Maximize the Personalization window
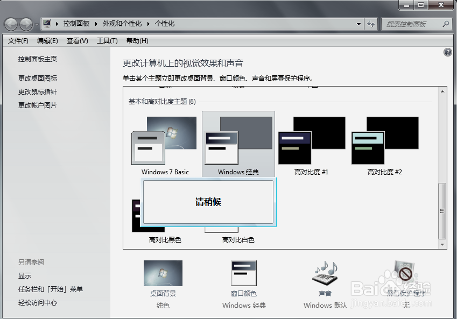 (421, 5)
